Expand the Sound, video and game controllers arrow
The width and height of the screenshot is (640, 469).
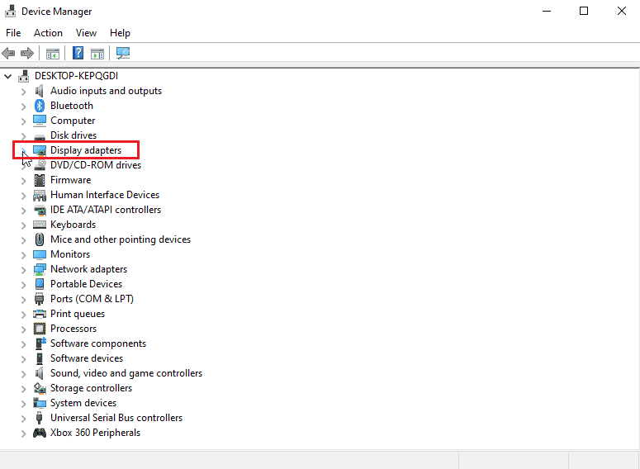click(24, 373)
